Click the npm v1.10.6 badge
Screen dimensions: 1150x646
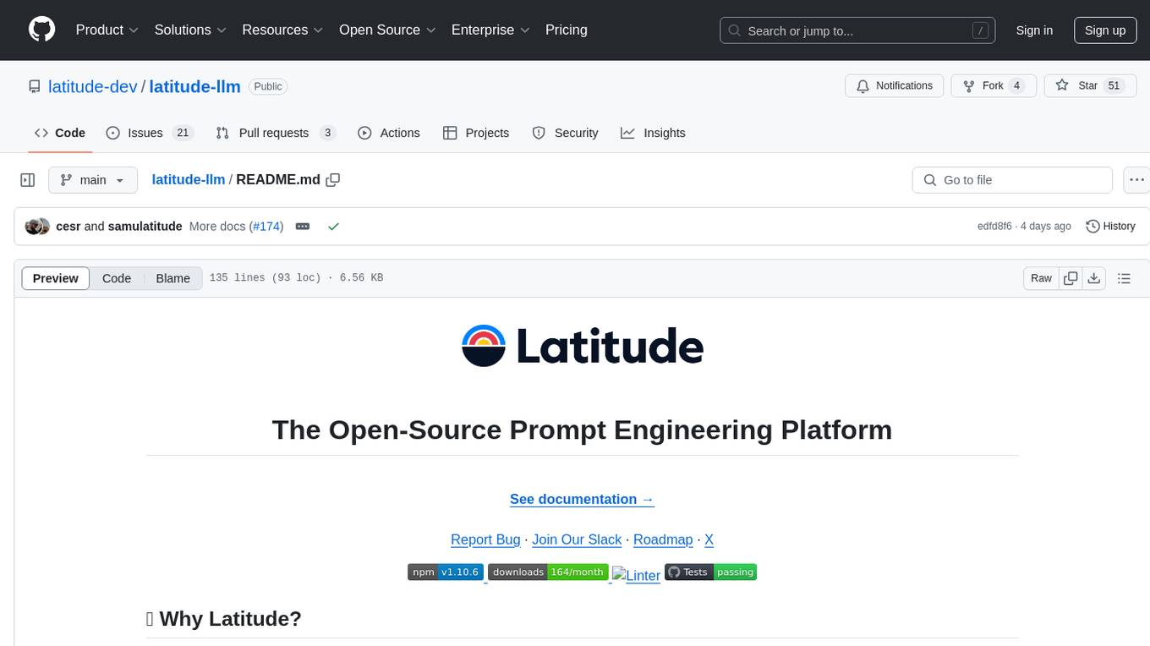pos(446,572)
